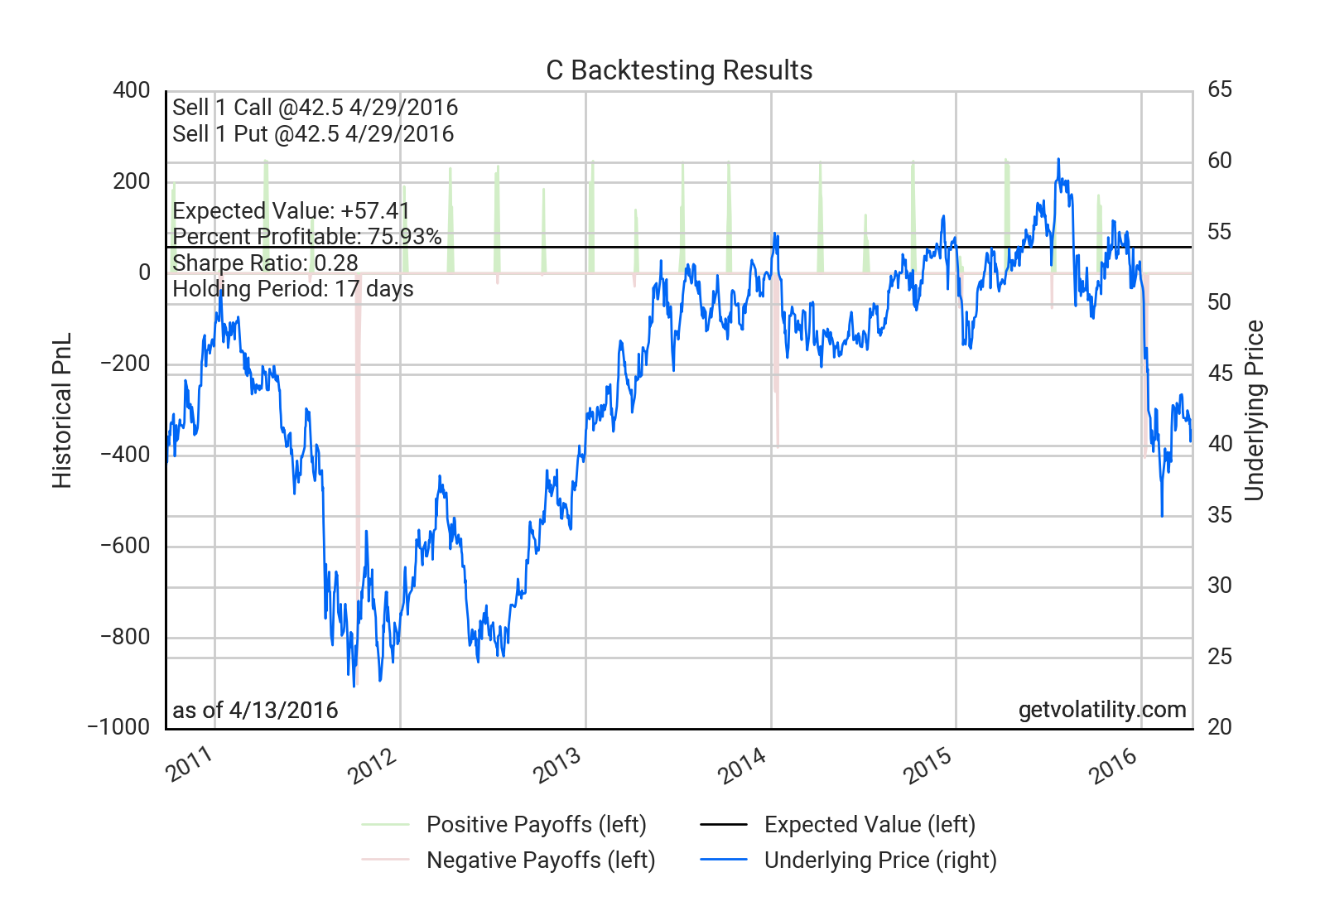
Task: Click the 65 tick on the price axis
Action: point(1220,89)
